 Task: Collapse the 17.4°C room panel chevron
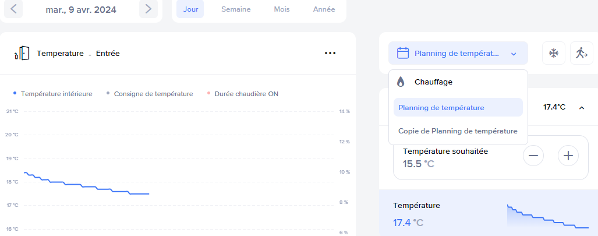click(581, 107)
